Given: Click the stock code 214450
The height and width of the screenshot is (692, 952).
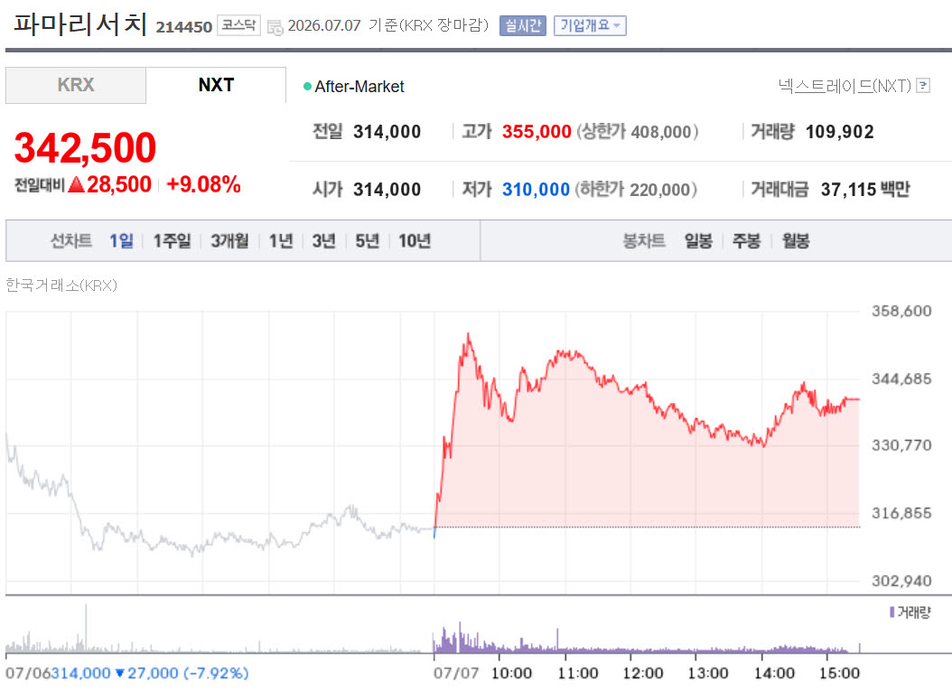Looking at the screenshot, I should [x=184, y=27].
